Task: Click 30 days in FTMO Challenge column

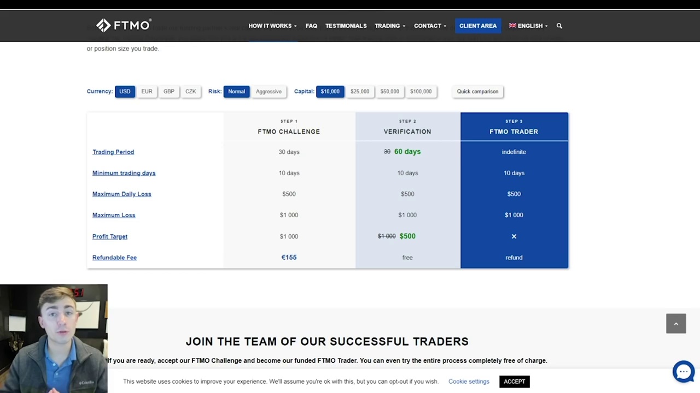Action: point(289,152)
